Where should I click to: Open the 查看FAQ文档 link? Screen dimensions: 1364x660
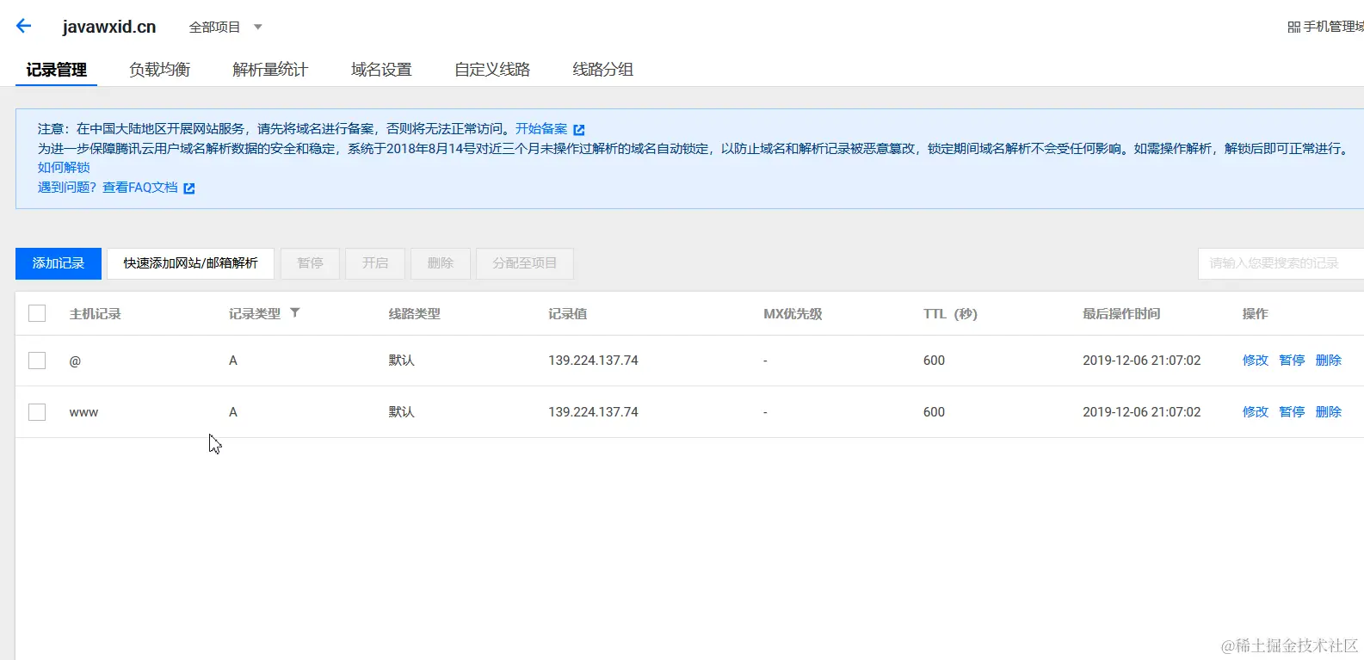[x=140, y=188]
